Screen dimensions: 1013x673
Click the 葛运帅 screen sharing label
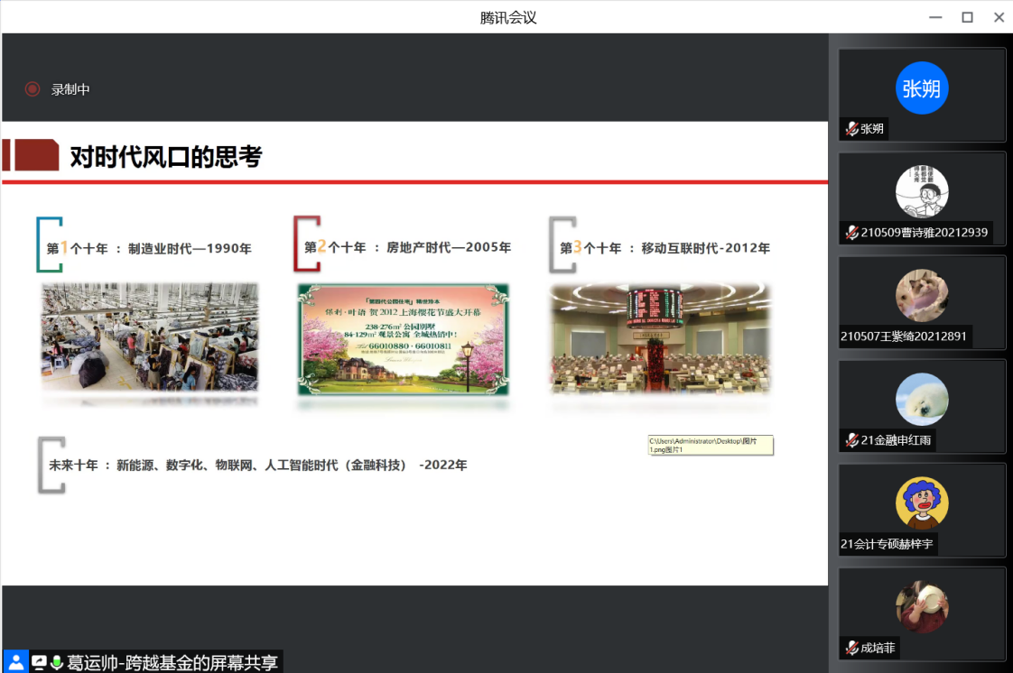coord(172,662)
